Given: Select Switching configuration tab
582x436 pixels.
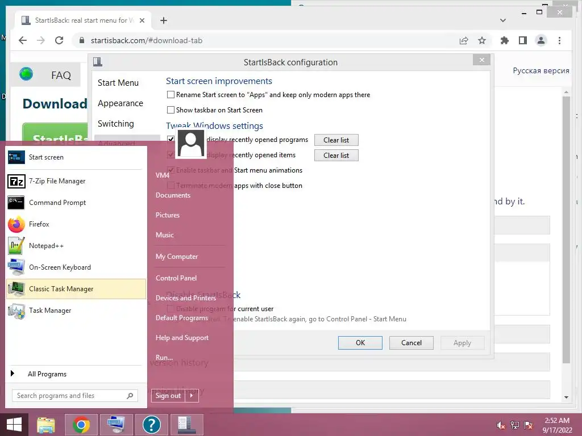Looking at the screenshot, I should tap(116, 124).
